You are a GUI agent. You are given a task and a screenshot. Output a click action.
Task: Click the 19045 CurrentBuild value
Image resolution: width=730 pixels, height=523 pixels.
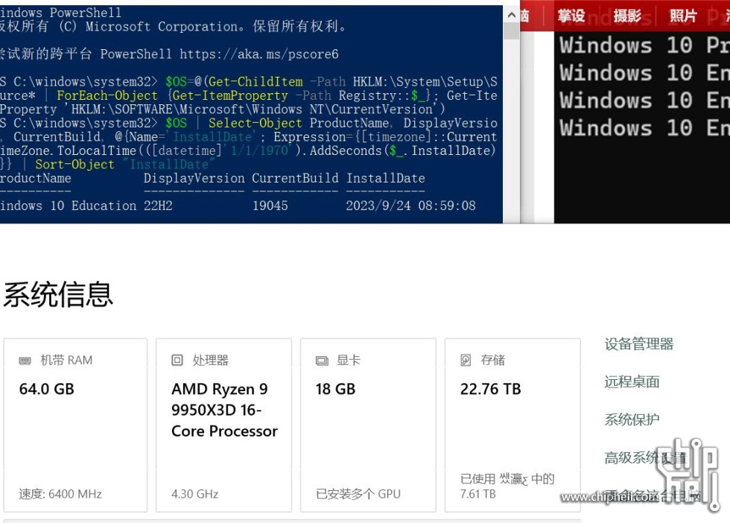[x=270, y=206]
